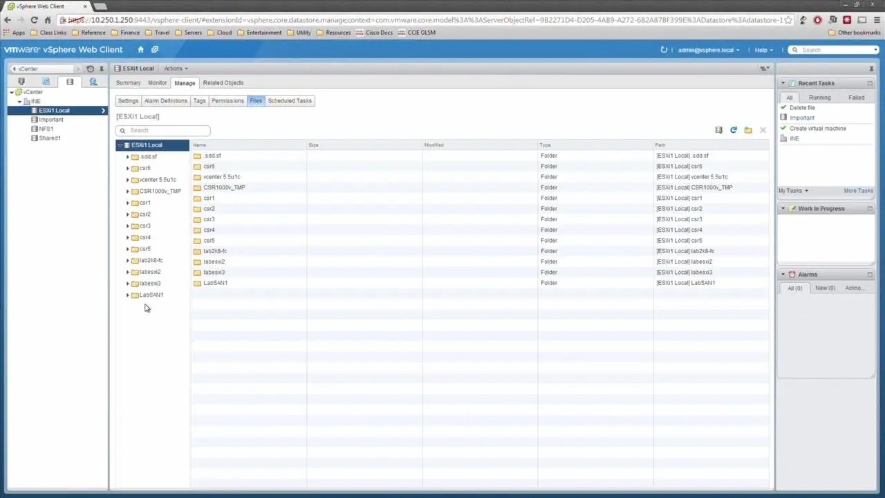885x498 pixels.
Task: Create a new folder in datastore
Action: (748, 130)
